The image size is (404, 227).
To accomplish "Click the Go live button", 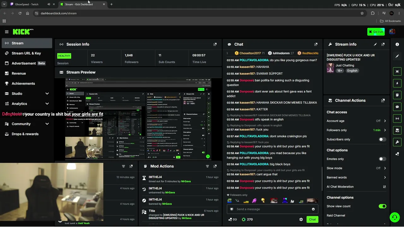I will click(x=376, y=32).
